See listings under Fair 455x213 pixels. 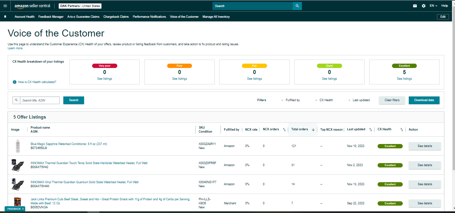(x=255, y=79)
